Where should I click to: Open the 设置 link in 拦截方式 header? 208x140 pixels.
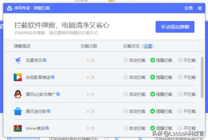[x=148, y=46]
